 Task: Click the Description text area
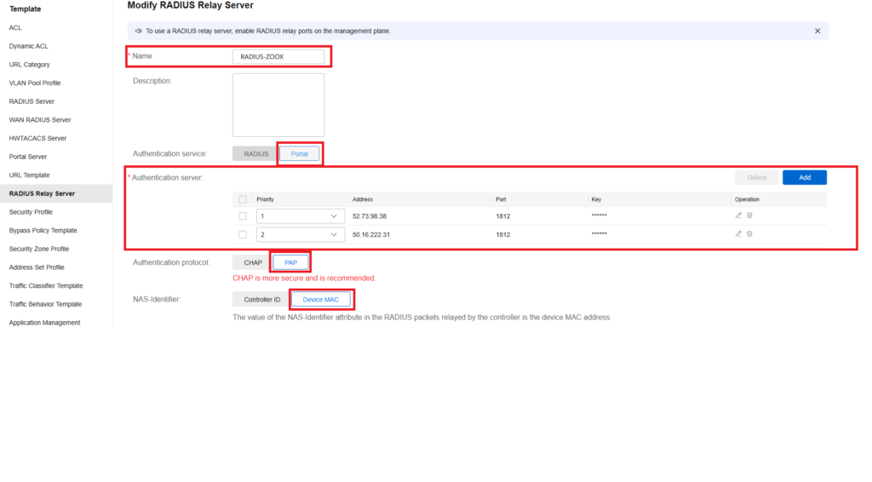pos(278,105)
